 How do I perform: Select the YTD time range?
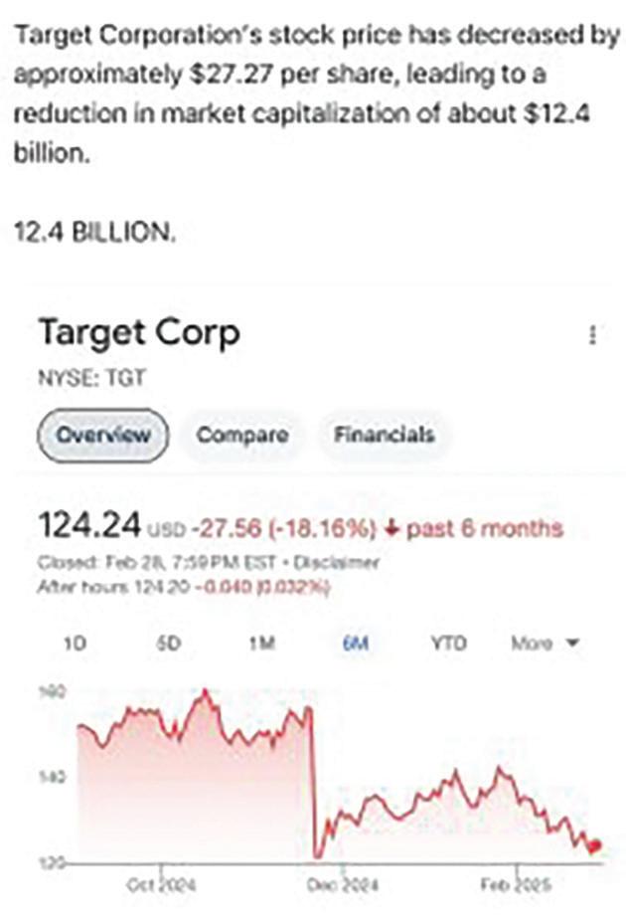[x=449, y=644]
